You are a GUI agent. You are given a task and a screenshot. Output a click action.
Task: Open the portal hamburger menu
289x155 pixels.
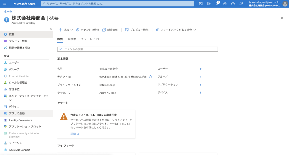click(x=5, y=4)
